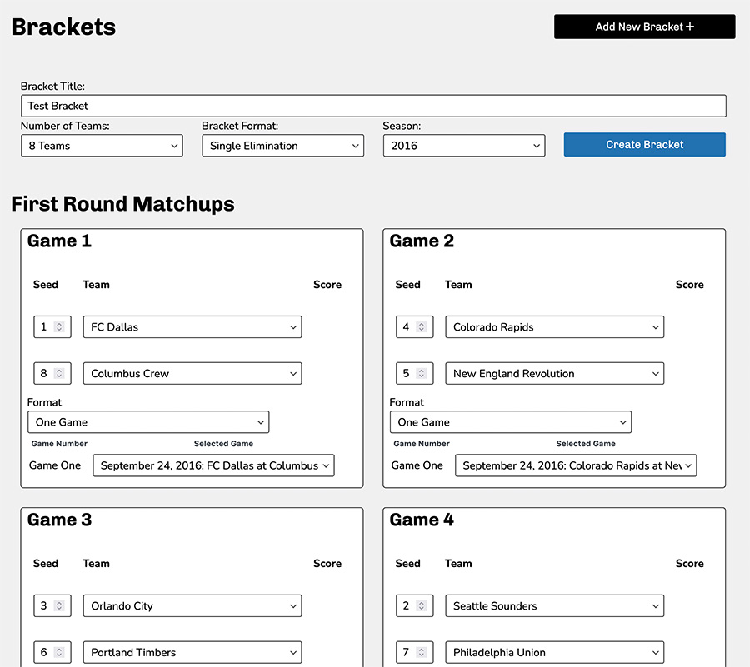Click the Game 4 heading
The width and height of the screenshot is (750, 667).
pyautogui.click(x=422, y=520)
